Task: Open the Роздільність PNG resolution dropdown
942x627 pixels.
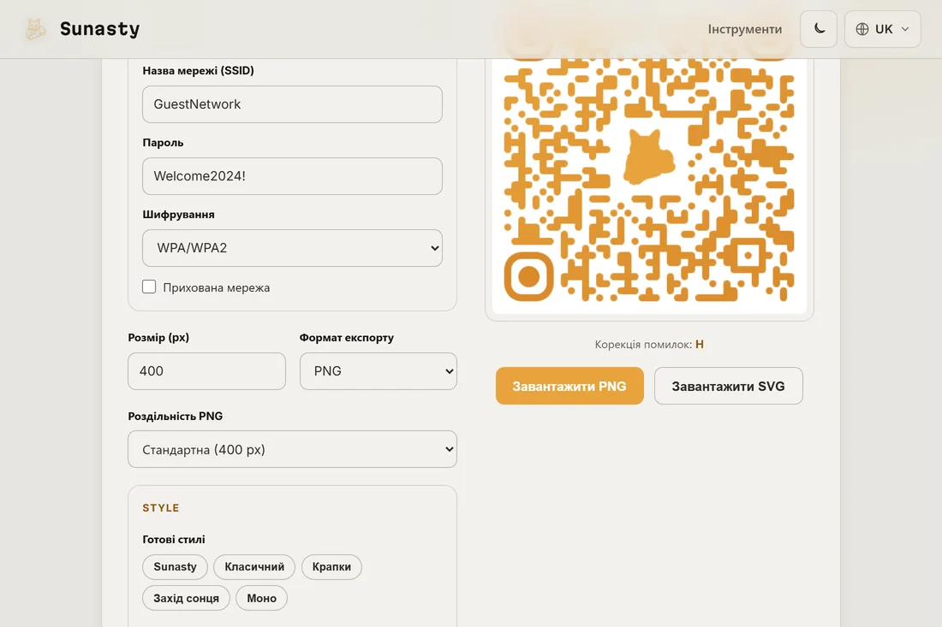Action: coord(292,449)
